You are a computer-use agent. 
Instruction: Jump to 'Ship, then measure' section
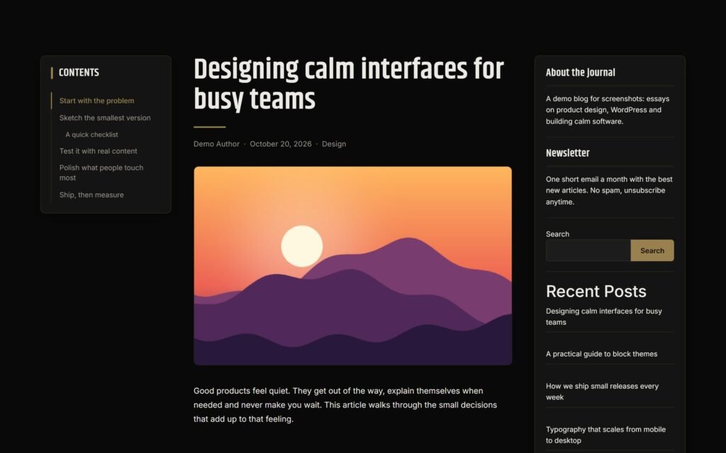coord(91,195)
